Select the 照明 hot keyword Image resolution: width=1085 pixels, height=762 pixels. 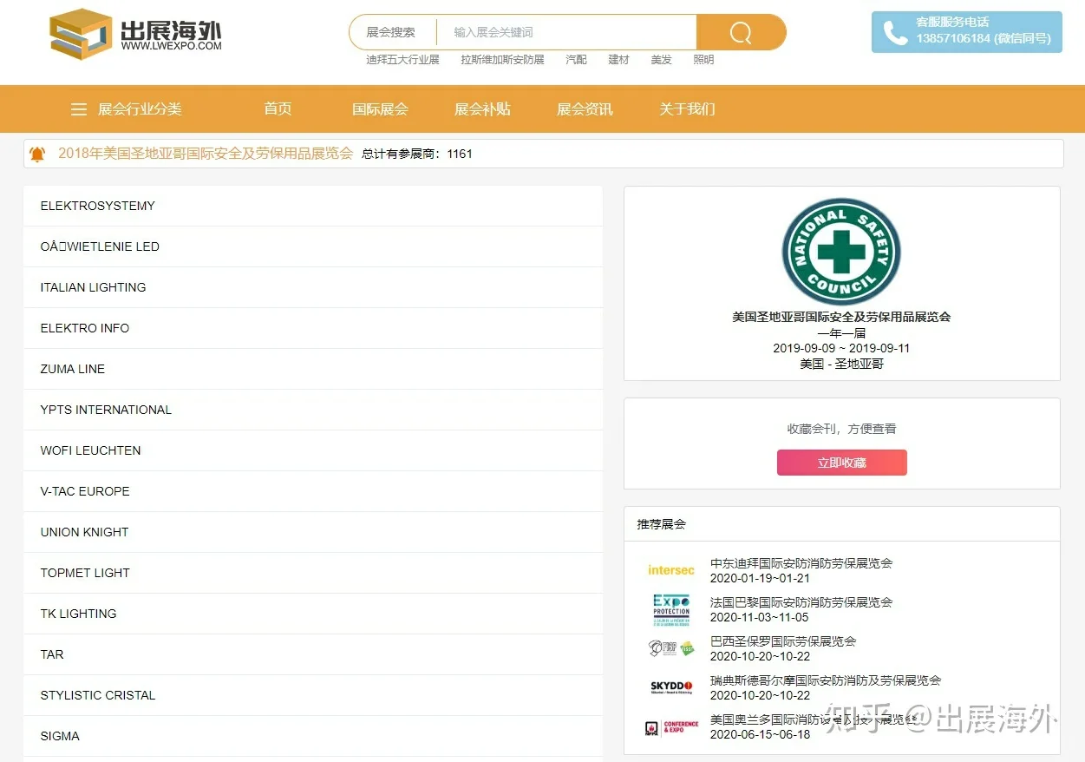pyautogui.click(x=703, y=60)
